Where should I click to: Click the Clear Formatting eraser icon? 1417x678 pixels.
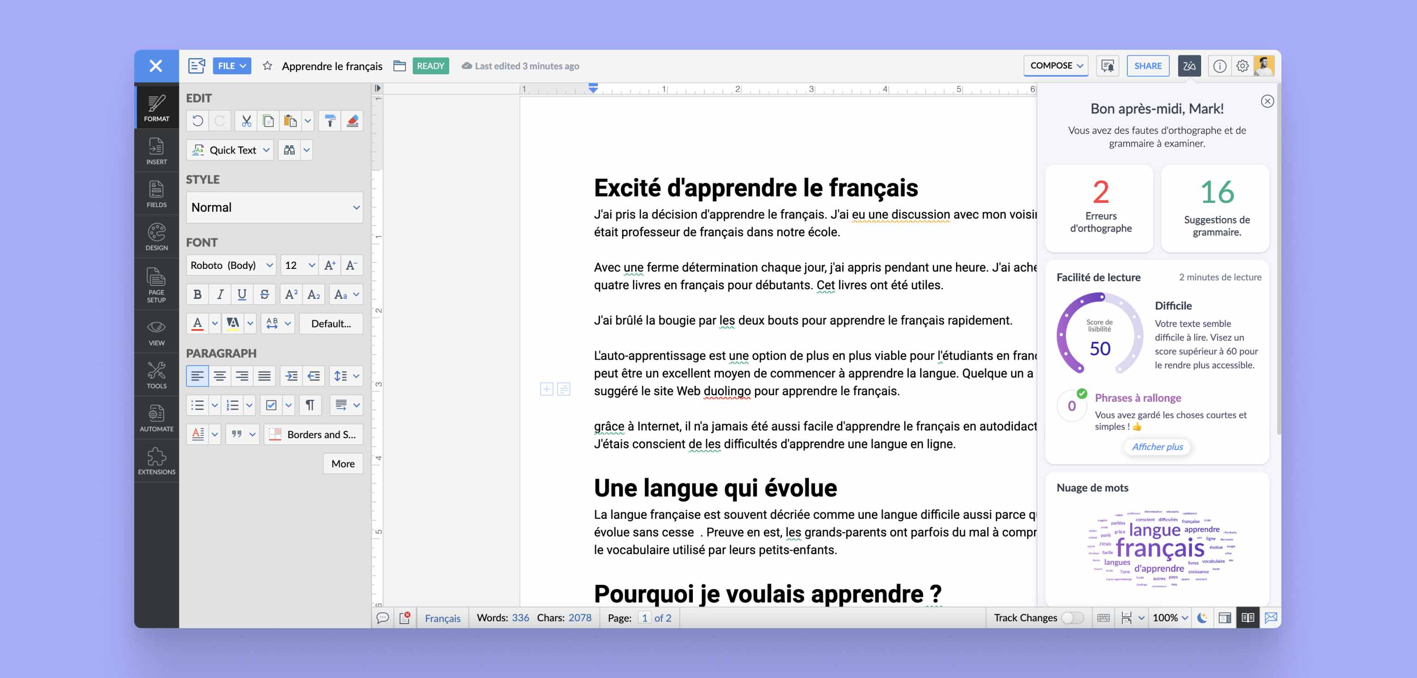352,121
